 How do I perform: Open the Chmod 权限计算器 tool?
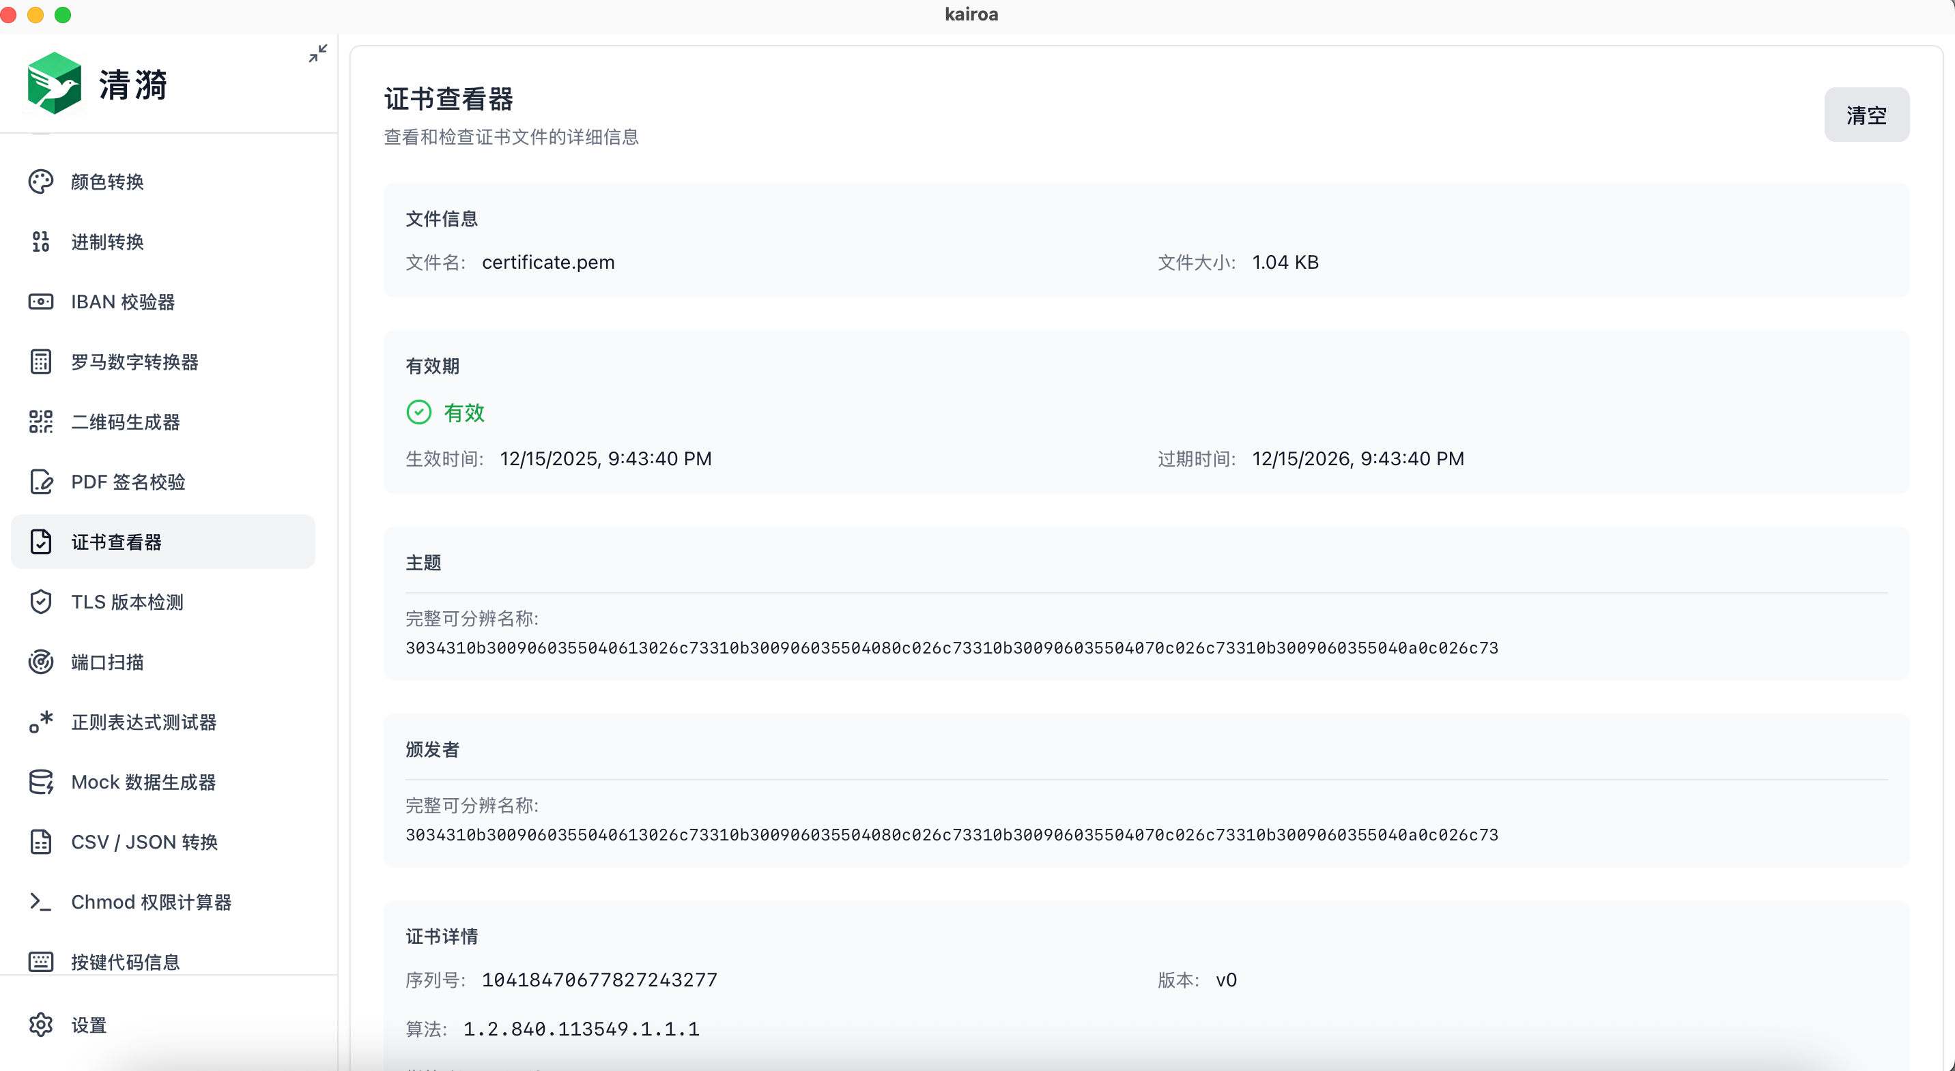coord(150,902)
